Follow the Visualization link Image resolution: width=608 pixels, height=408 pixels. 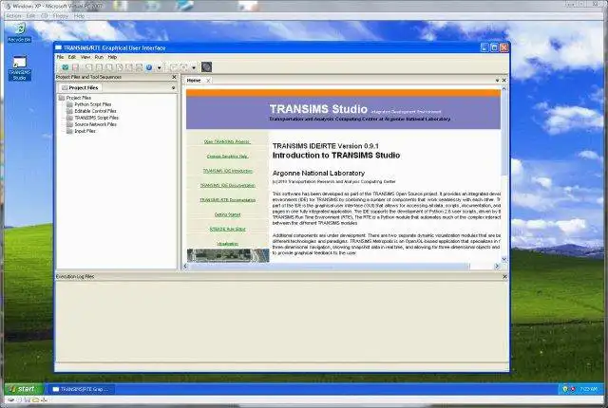[x=228, y=244]
